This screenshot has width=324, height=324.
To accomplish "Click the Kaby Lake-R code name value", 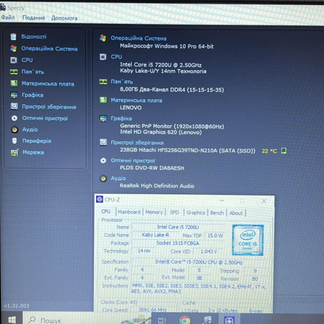I will coord(156,235).
